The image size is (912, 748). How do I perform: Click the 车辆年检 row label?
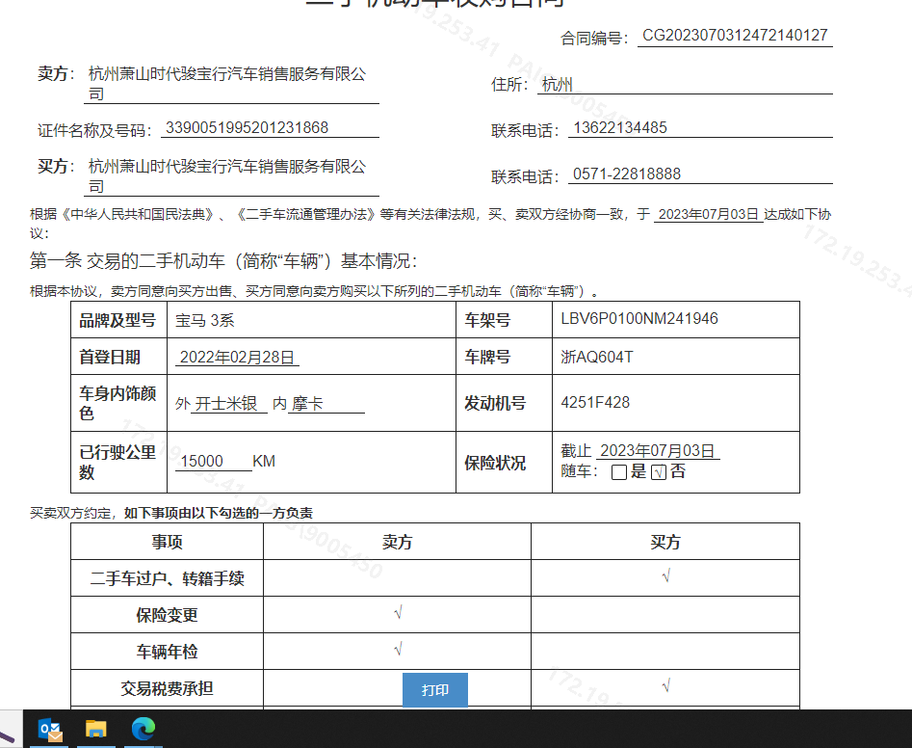(x=167, y=652)
